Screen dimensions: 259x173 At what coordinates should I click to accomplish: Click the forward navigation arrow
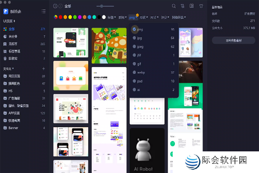coord(60,6)
